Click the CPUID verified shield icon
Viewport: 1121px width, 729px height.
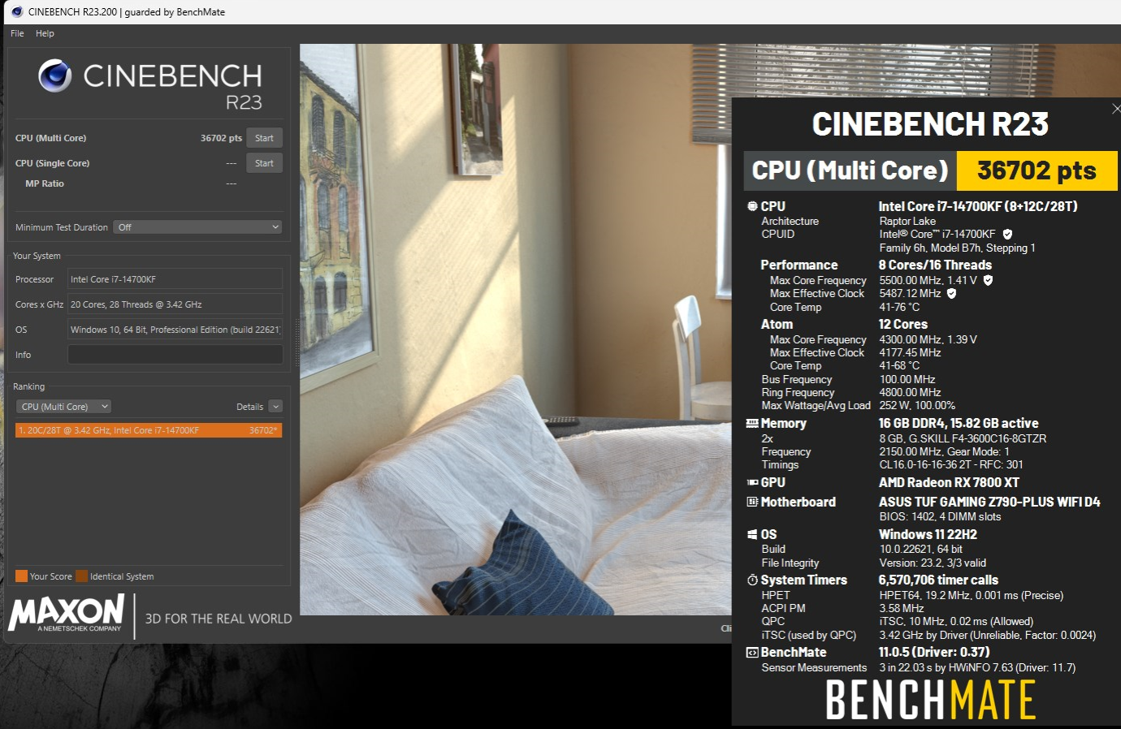click(1007, 234)
